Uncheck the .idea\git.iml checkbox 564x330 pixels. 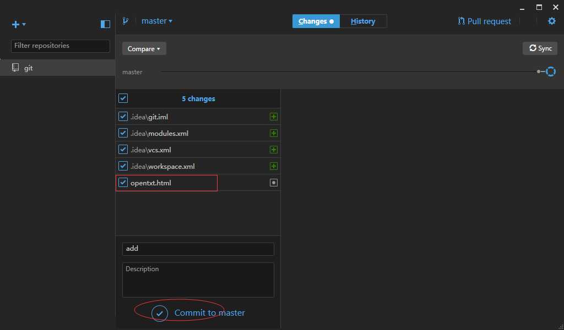point(123,117)
